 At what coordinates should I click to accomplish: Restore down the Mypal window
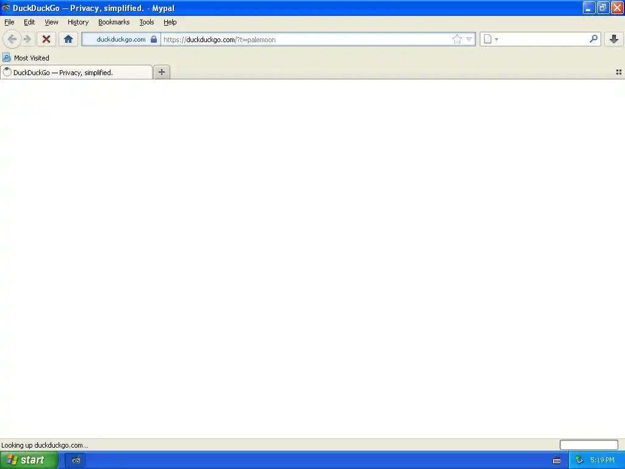[602, 7]
